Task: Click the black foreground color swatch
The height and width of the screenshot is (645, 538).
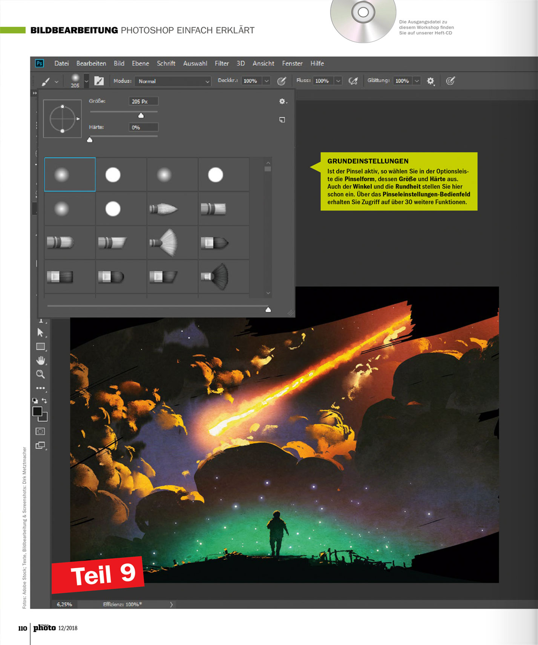Action: click(37, 411)
